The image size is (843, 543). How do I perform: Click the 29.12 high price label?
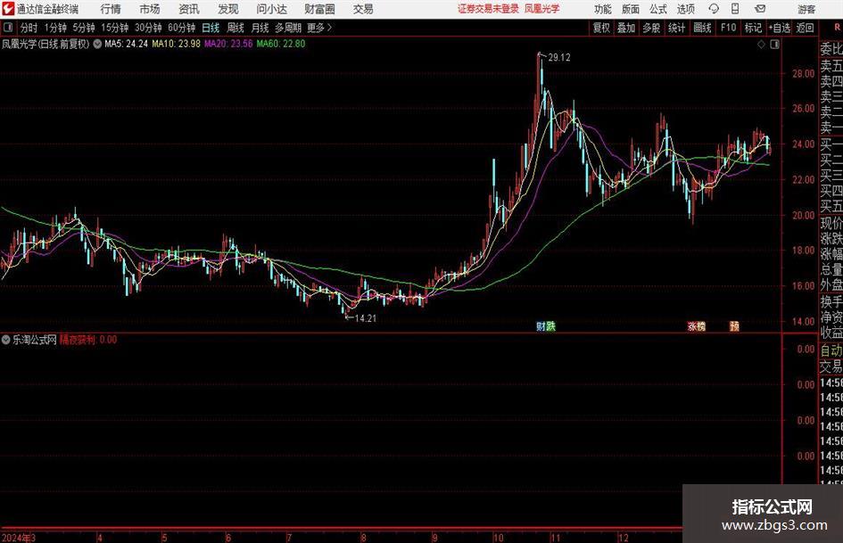tap(559, 58)
